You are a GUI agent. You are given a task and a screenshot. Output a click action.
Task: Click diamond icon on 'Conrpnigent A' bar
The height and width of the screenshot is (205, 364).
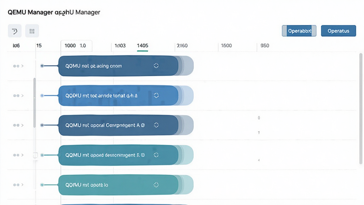[x=156, y=125]
